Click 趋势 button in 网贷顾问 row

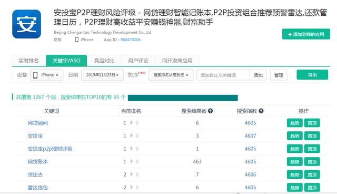(x=295, y=123)
